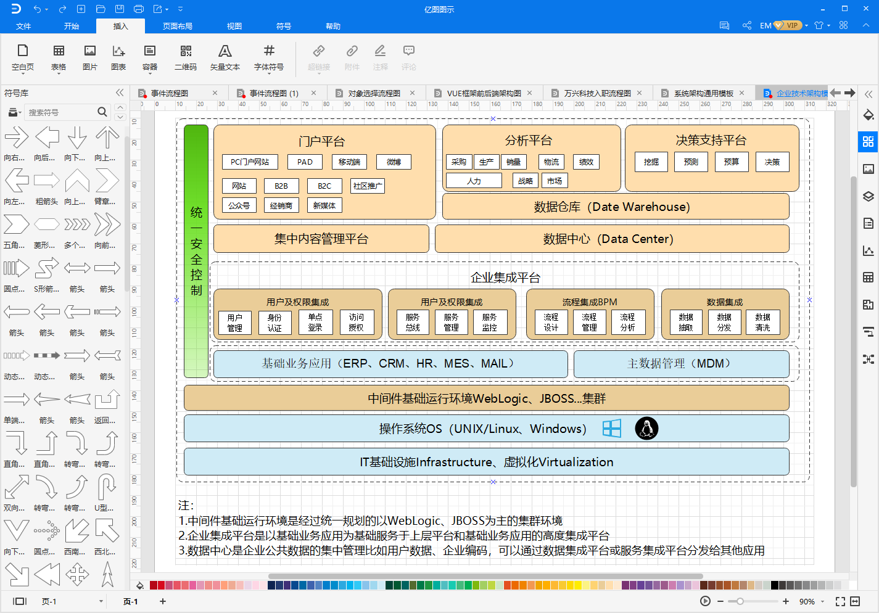Open the image panel on right sidebar

click(869, 169)
